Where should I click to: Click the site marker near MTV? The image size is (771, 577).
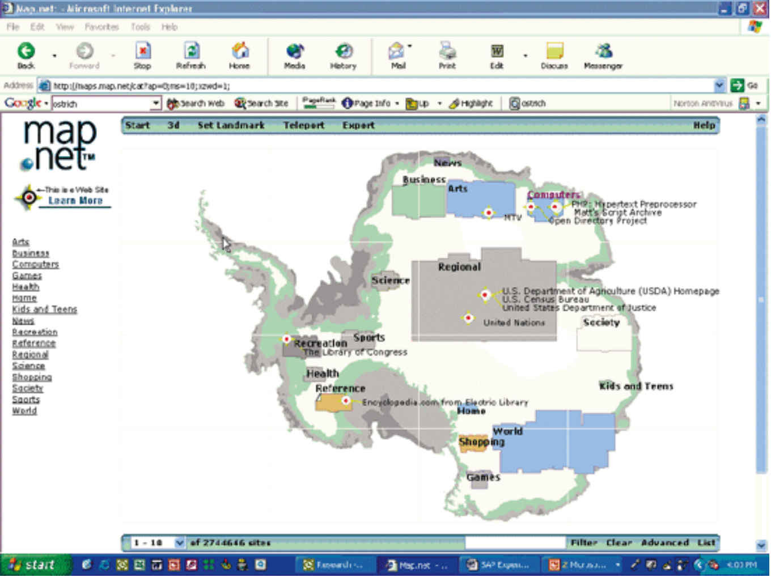point(489,213)
